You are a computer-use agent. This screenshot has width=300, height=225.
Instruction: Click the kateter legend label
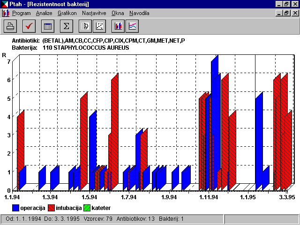tap(101, 208)
